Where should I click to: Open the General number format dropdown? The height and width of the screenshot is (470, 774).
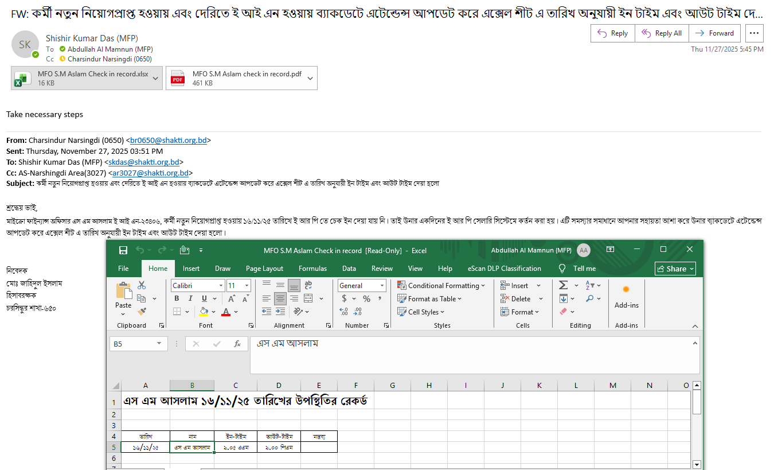[x=382, y=286]
